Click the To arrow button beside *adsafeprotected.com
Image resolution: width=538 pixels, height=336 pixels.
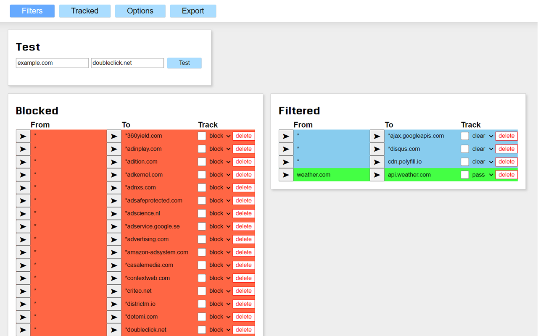point(114,201)
